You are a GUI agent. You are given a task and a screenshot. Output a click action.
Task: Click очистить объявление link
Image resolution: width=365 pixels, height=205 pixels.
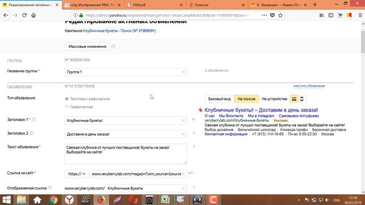(309, 86)
